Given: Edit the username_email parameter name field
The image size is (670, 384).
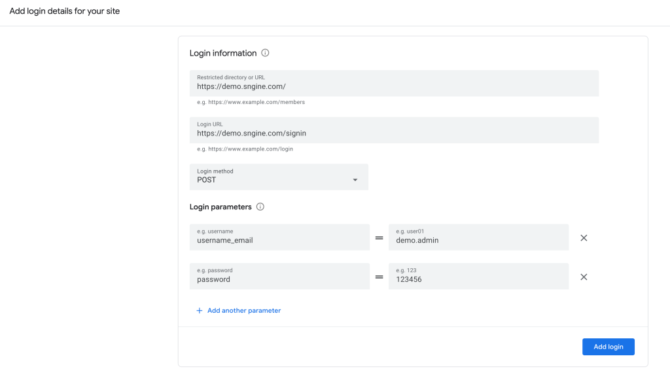Looking at the screenshot, I should pyautogui.click(x=279, y=237).
